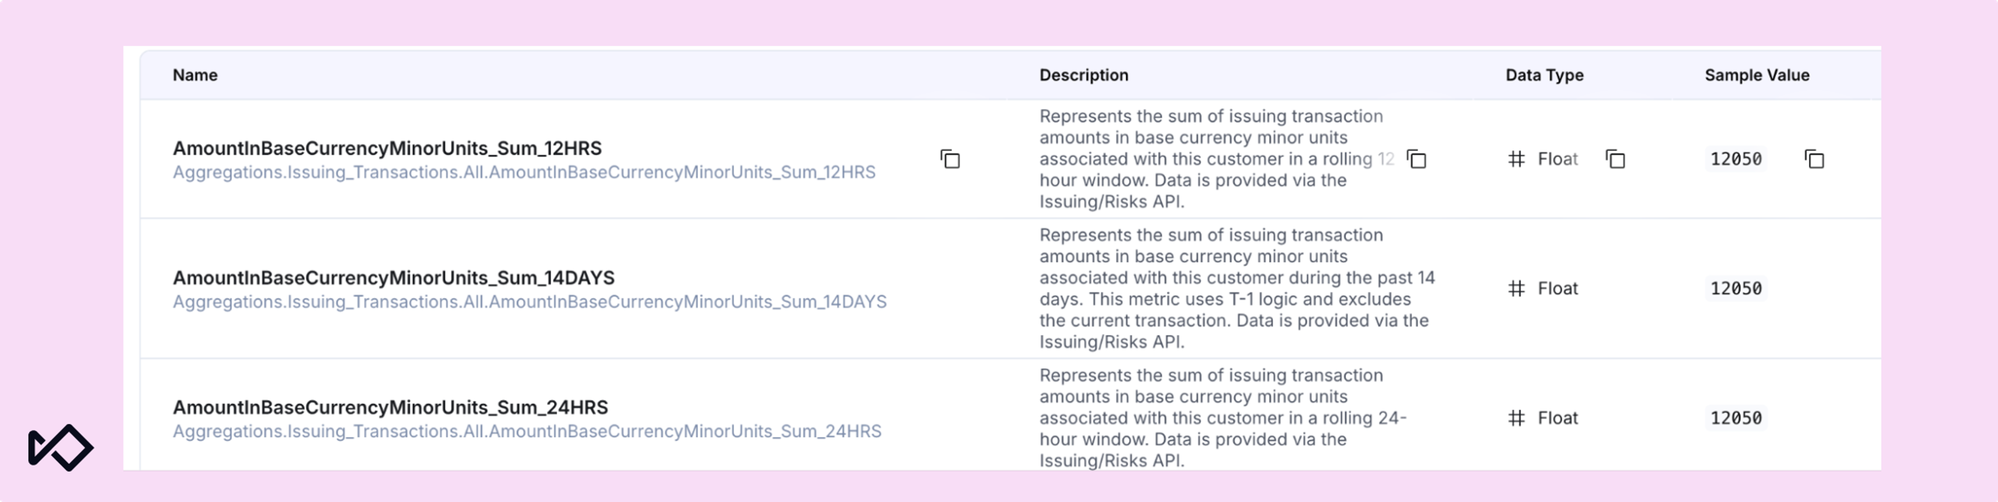Click the logo icon in the bottom-left corner
Viewport: 1998px width, 502px height.
[x=60, y=448]
